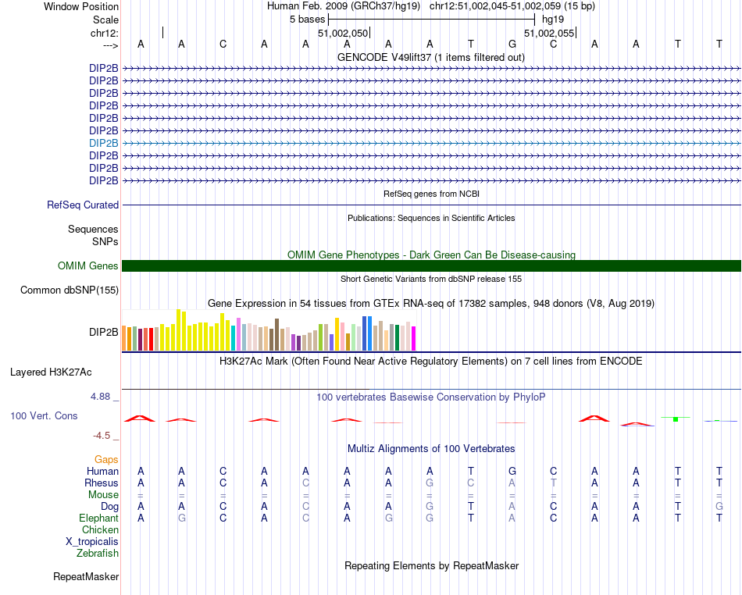
Task: Click 'OMIM Gene Phenotypes' track title
Action: click(x=431, y=255)
